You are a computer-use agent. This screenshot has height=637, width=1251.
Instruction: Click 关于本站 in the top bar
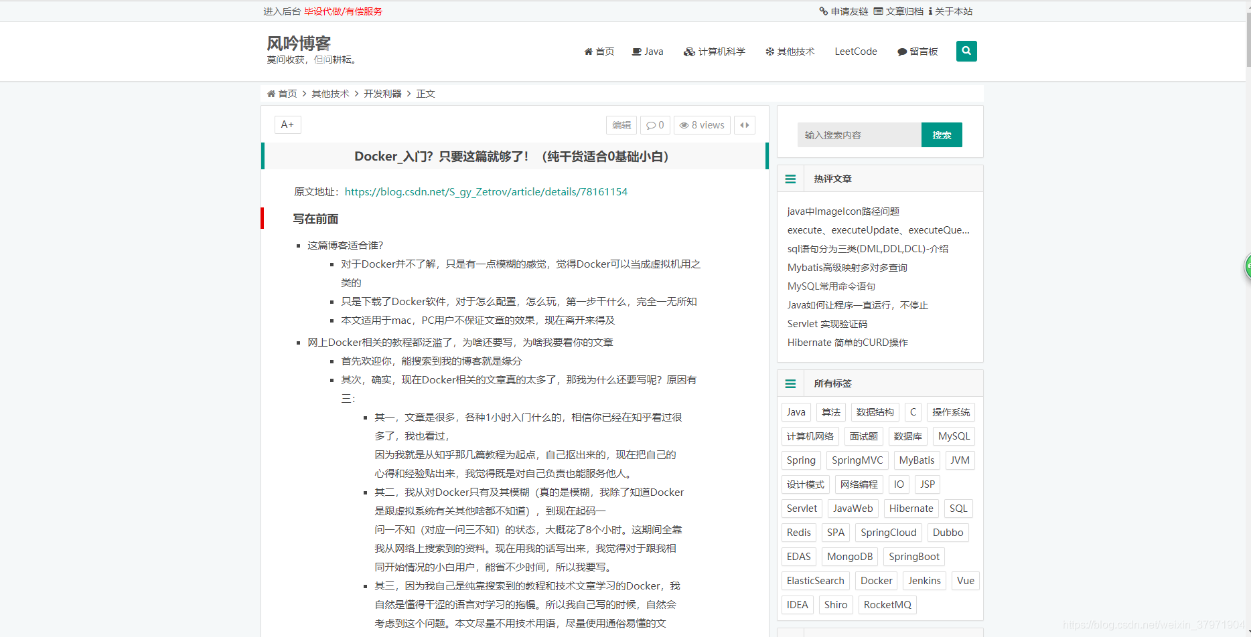point(950,11)
